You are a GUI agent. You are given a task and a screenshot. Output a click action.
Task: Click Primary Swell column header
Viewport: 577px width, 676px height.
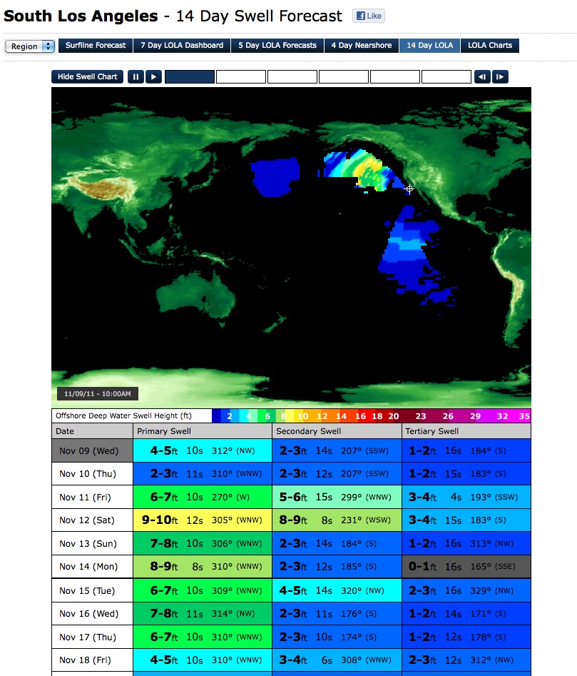(x=203, y=431)
